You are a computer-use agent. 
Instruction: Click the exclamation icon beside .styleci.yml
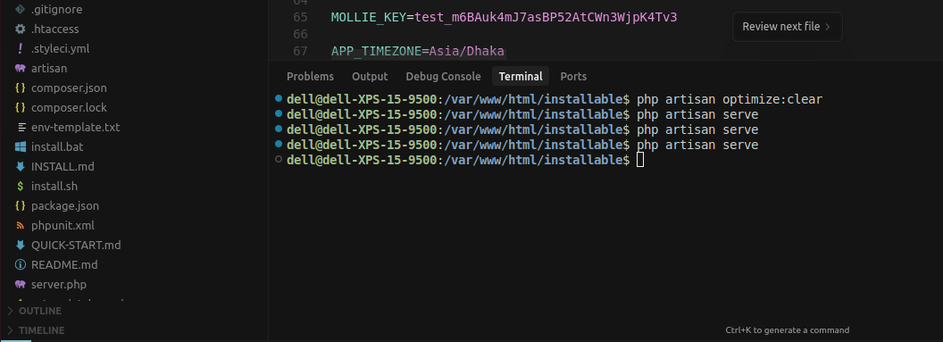pyautogui.click(x=20, y=49)
